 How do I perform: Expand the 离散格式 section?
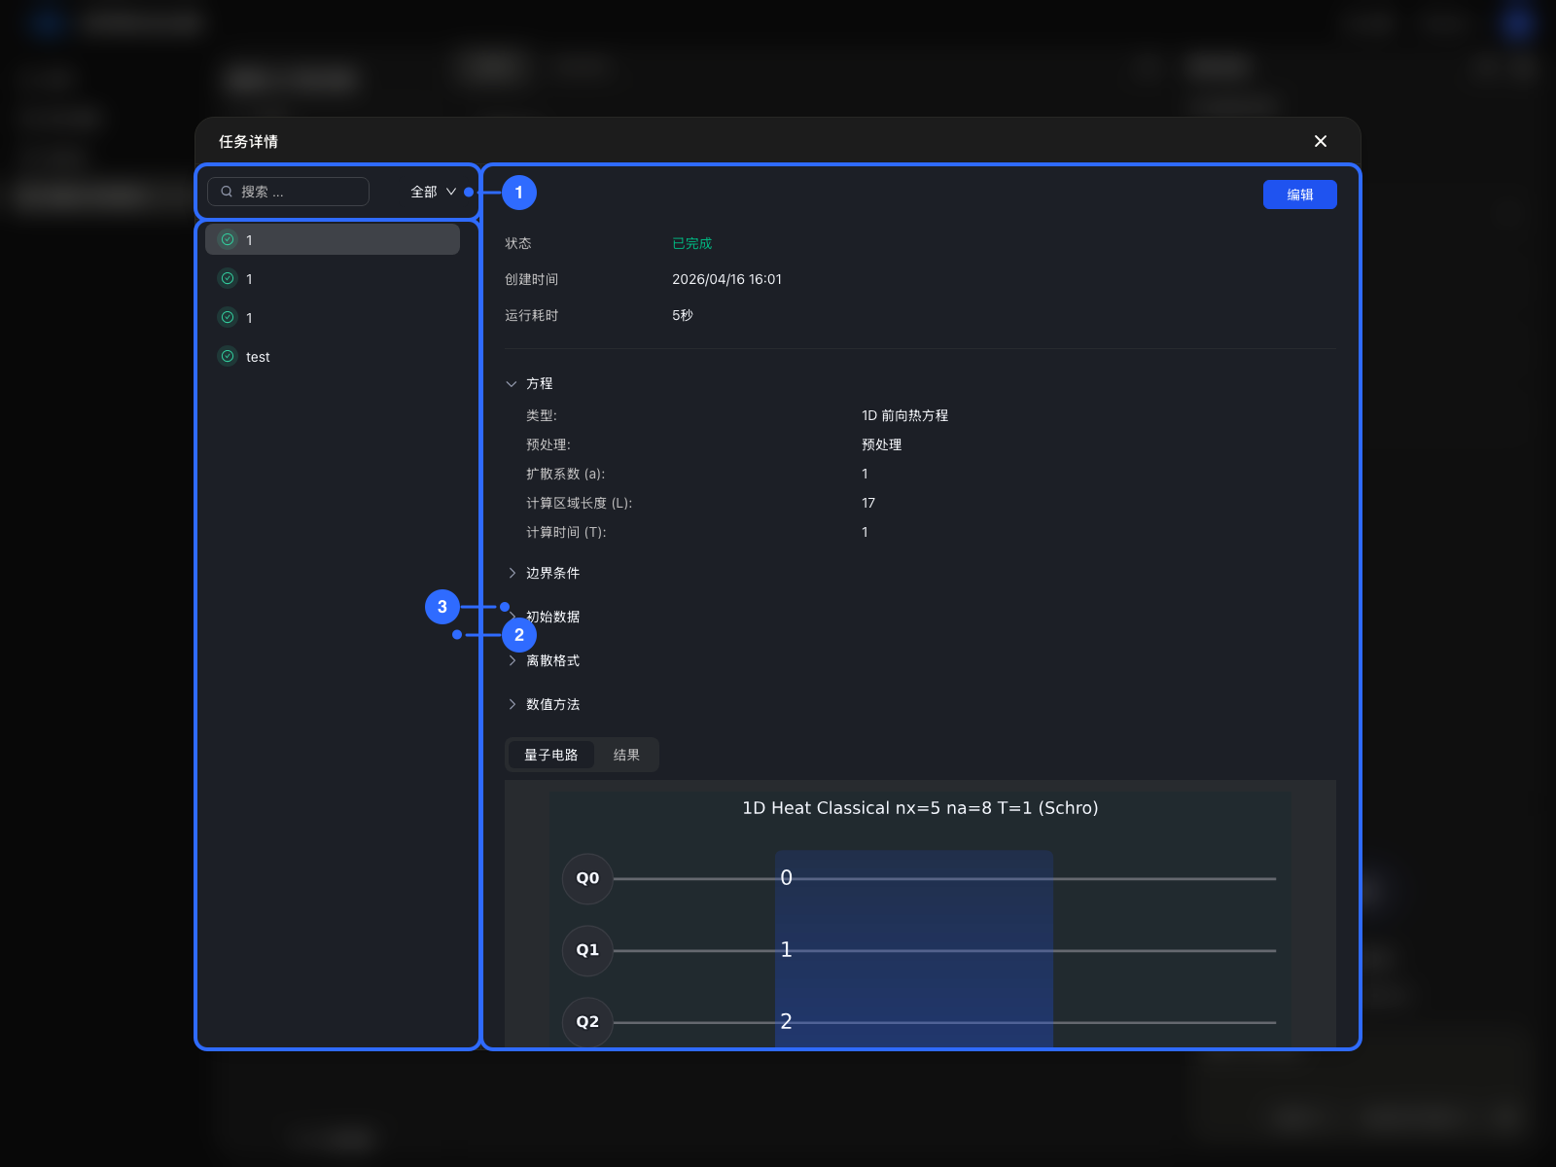tap(543, 660)
